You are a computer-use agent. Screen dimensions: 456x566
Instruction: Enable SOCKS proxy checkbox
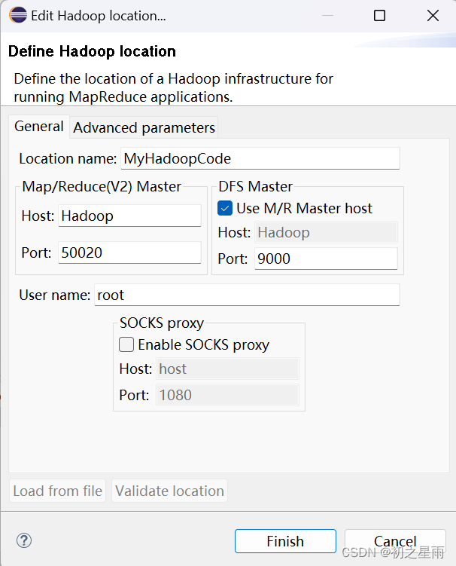(x=127, y=345)
